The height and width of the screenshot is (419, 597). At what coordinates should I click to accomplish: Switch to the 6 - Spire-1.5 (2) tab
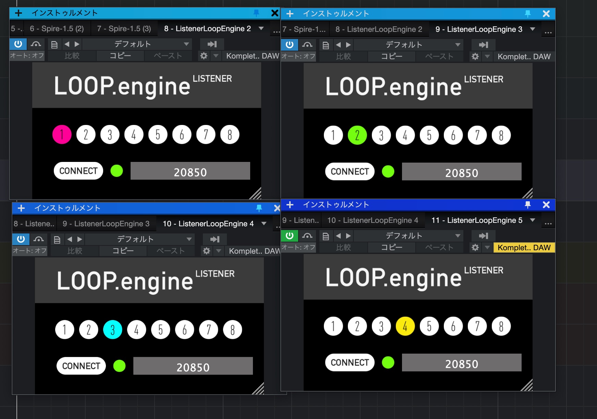[57, 29]
